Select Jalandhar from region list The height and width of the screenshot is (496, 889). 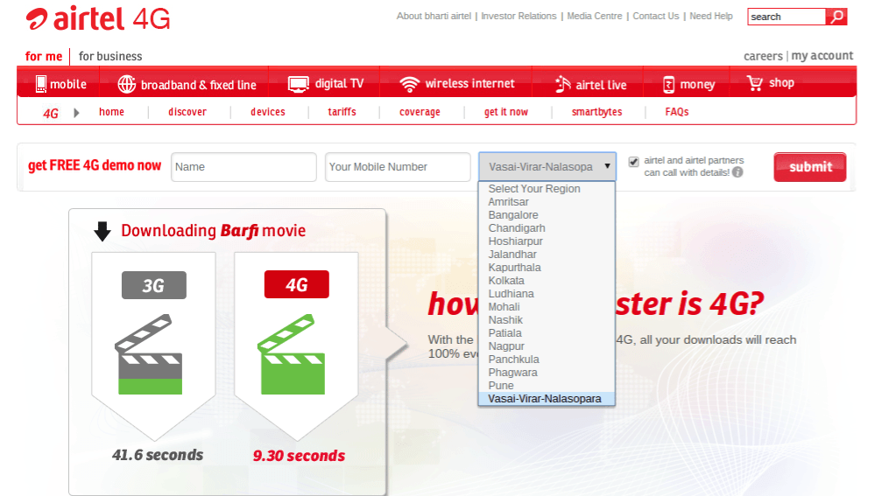(547, 255)
